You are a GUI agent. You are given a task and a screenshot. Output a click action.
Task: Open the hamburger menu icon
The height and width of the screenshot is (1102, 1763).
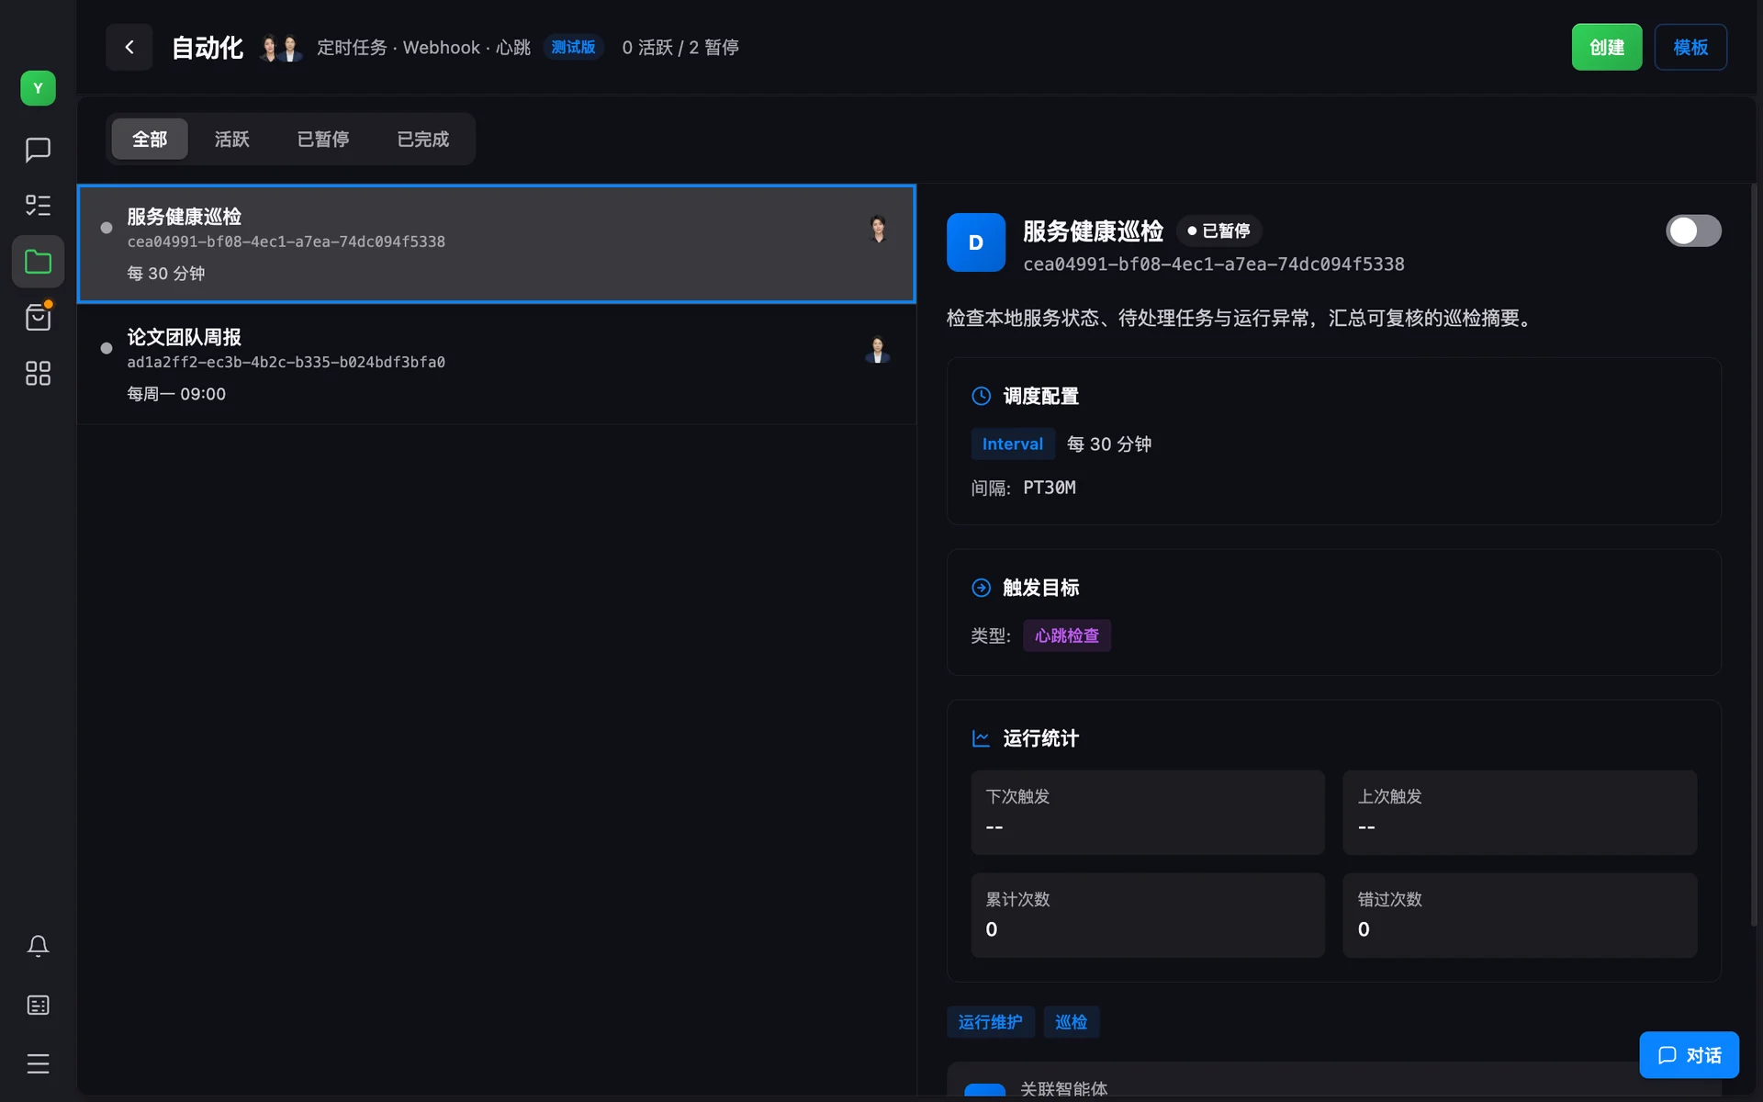38,1063
